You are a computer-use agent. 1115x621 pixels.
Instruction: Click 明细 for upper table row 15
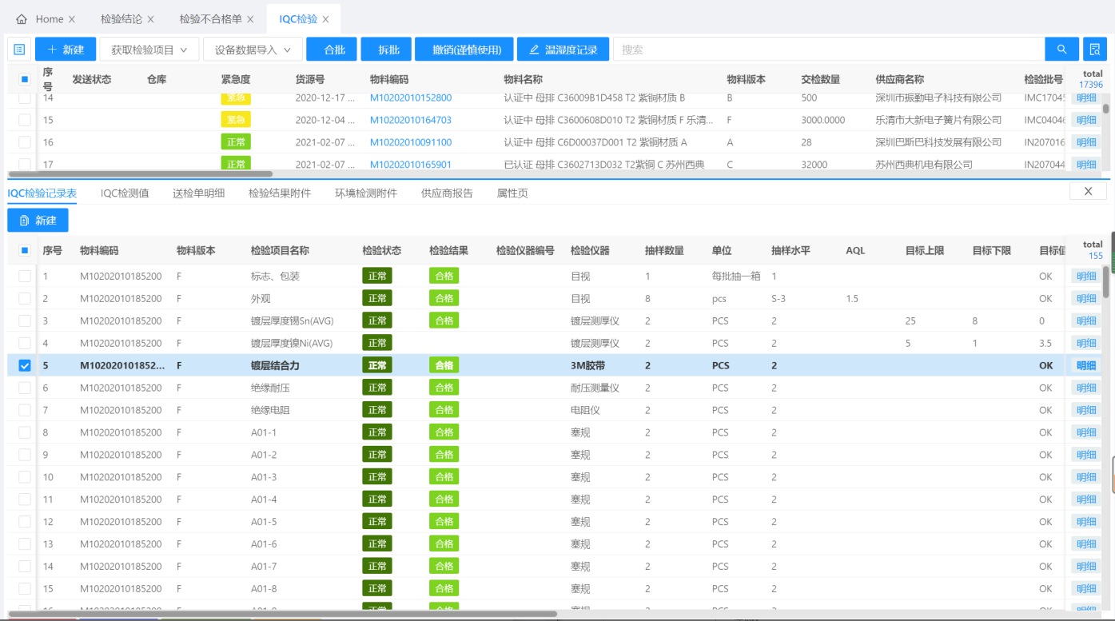click(x=1086, y=120)
